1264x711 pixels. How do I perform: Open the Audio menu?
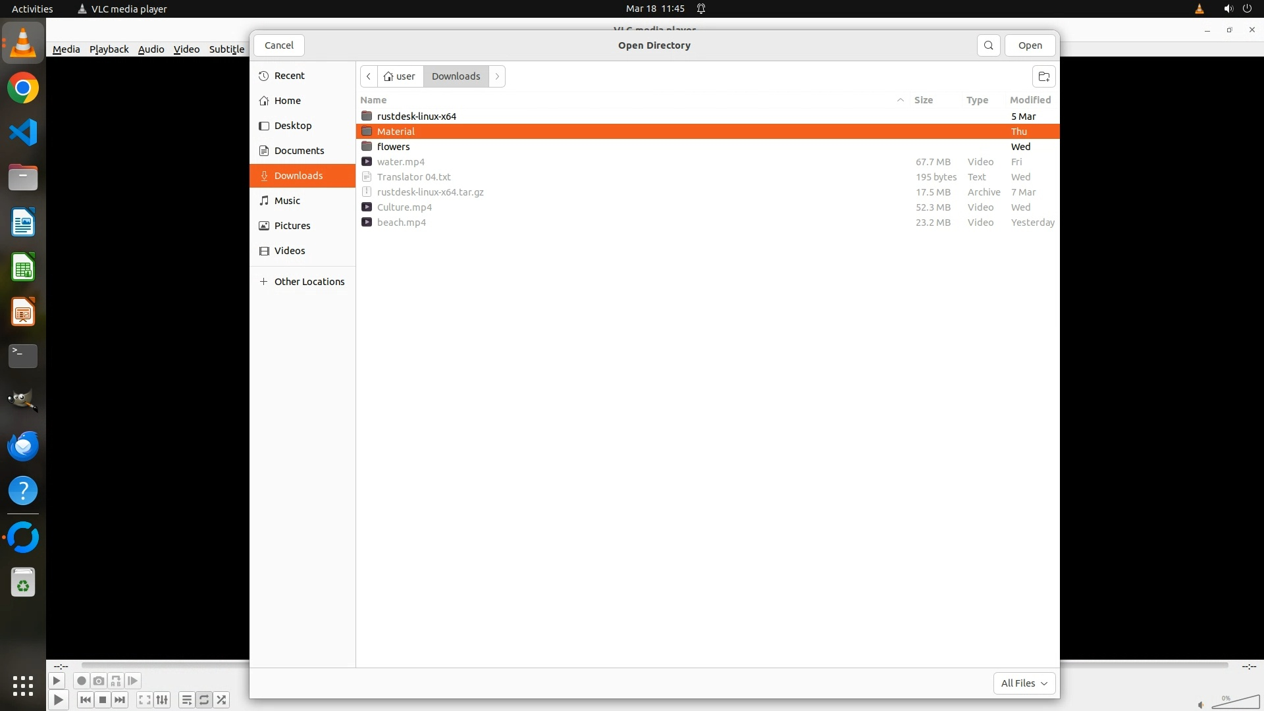[x=151, y=49]
